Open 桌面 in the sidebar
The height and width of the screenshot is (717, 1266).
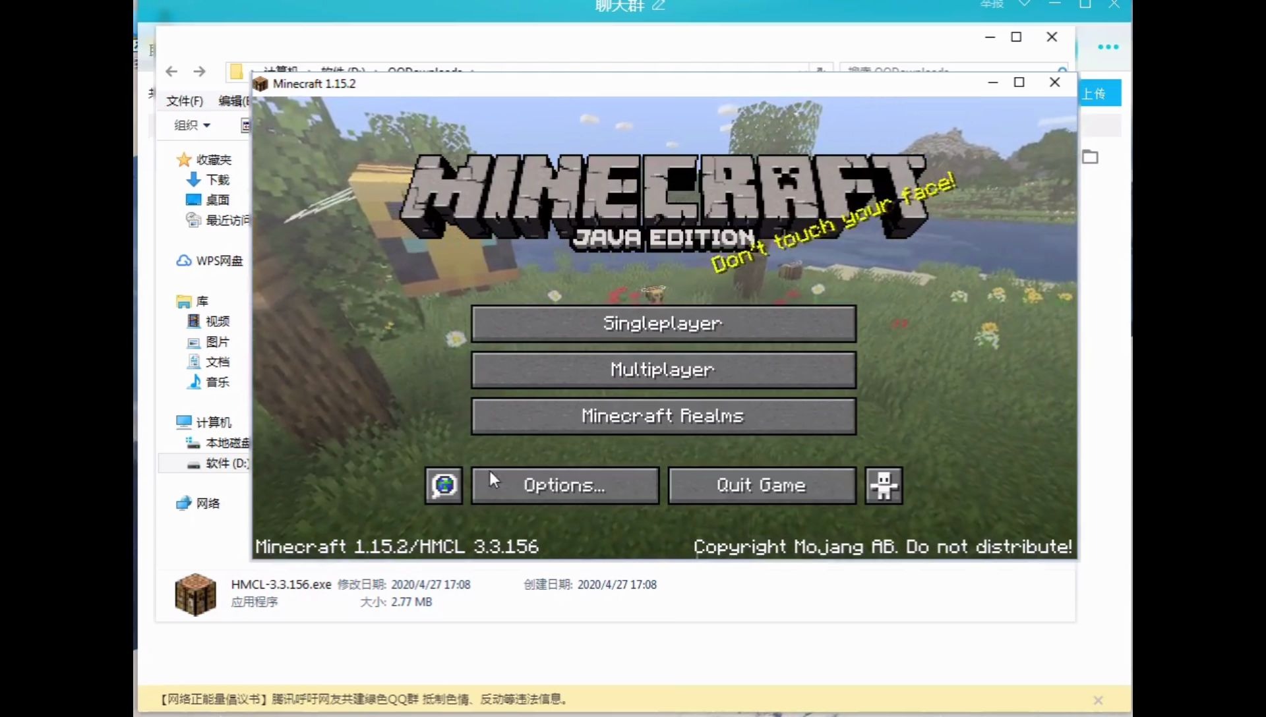pyautogui.click(x=218, y=200)
